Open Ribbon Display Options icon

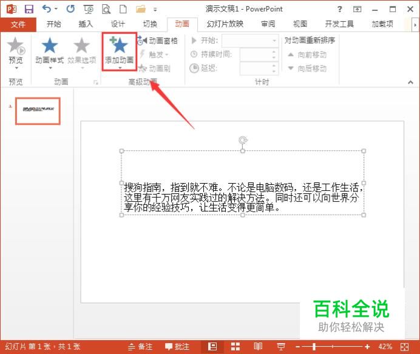pos(357,9)
